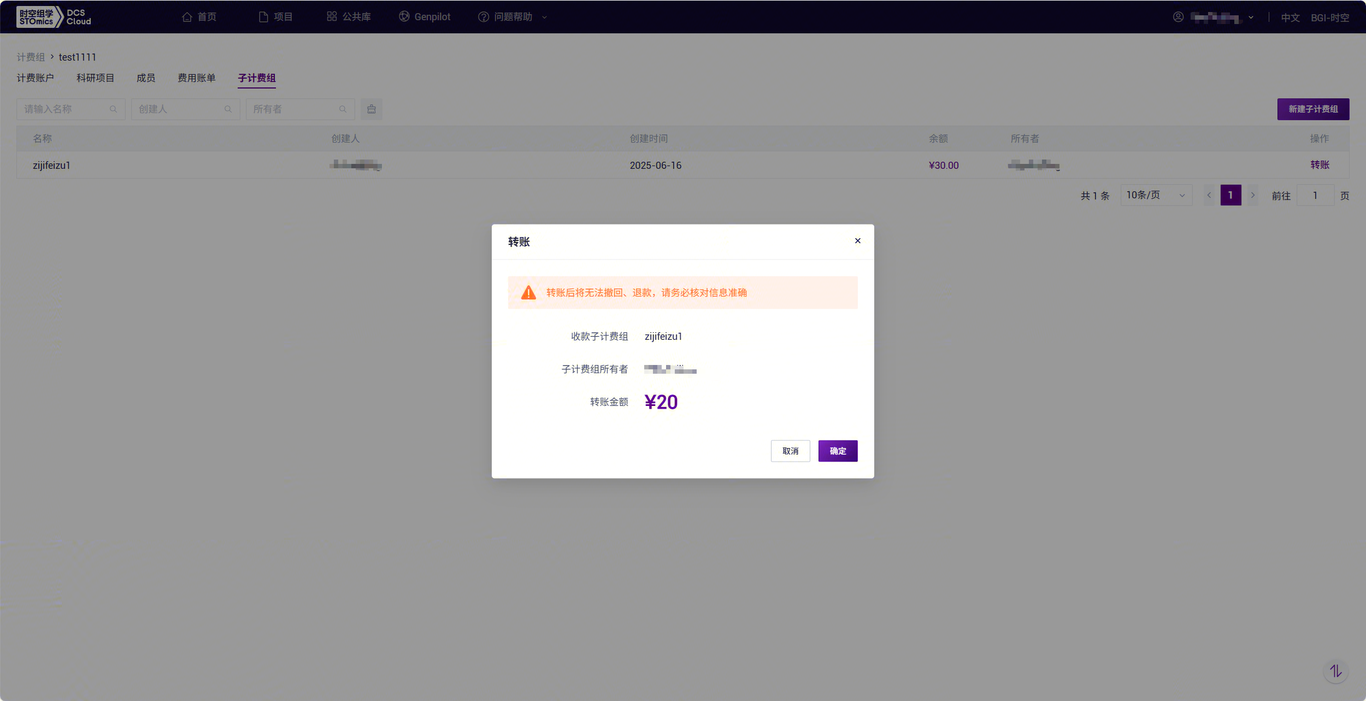
Task: Click 转账 link in zijifeizu1 row
Action: tap(1320, 165)
